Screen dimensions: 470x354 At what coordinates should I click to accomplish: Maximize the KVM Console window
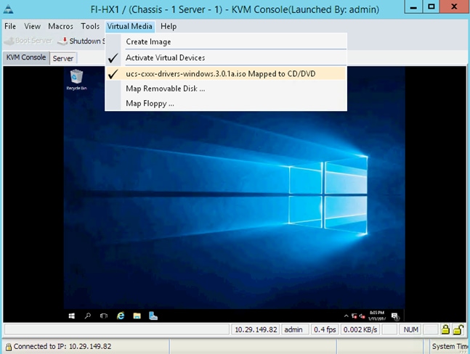tap(431, 7)
